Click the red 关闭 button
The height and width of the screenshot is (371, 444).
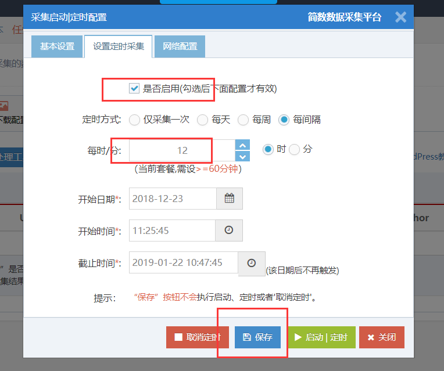click(x=381, y=337)
